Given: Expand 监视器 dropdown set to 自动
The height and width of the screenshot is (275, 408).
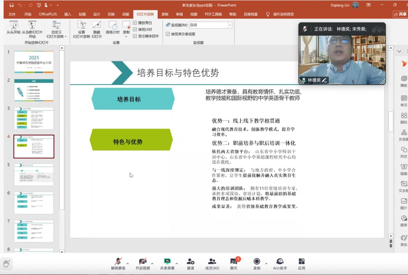Looking at the screenshot, I should 230,25.
